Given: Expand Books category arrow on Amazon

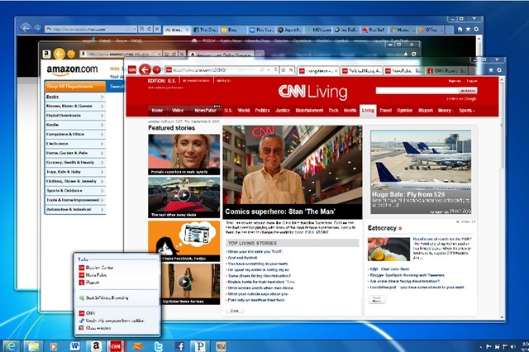Looking at the screenshot, I should click(x=102, y=97).
